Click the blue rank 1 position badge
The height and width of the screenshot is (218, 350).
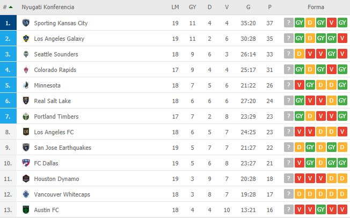7,23
